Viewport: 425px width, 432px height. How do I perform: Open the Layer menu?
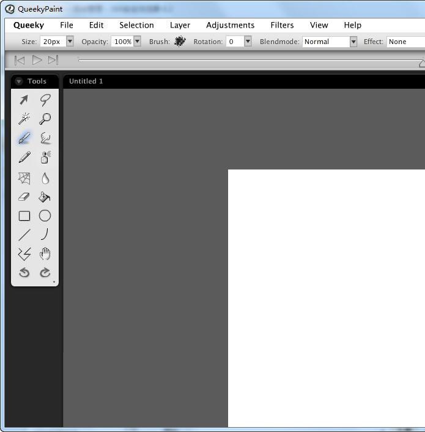pos(180,25)
